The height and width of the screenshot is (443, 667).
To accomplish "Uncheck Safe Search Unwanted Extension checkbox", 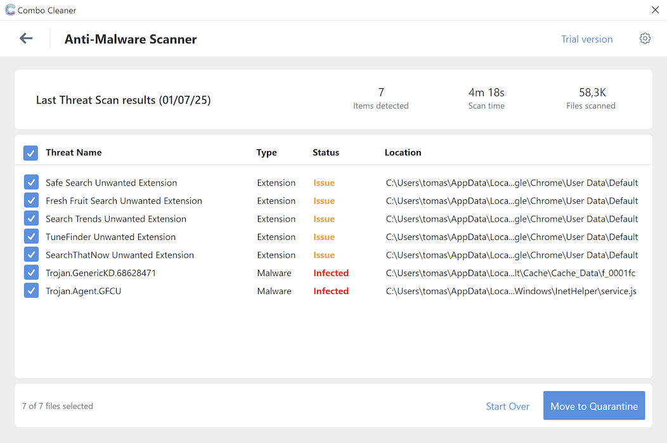I will click(32, 182).
